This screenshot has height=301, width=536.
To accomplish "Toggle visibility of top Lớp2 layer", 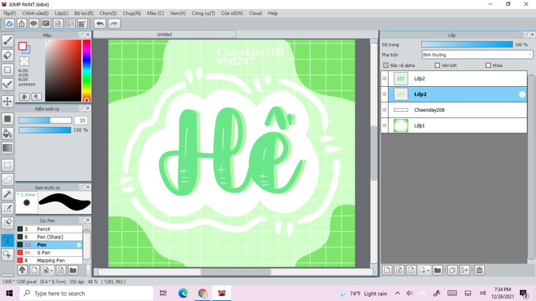I will tap(385, 78).
